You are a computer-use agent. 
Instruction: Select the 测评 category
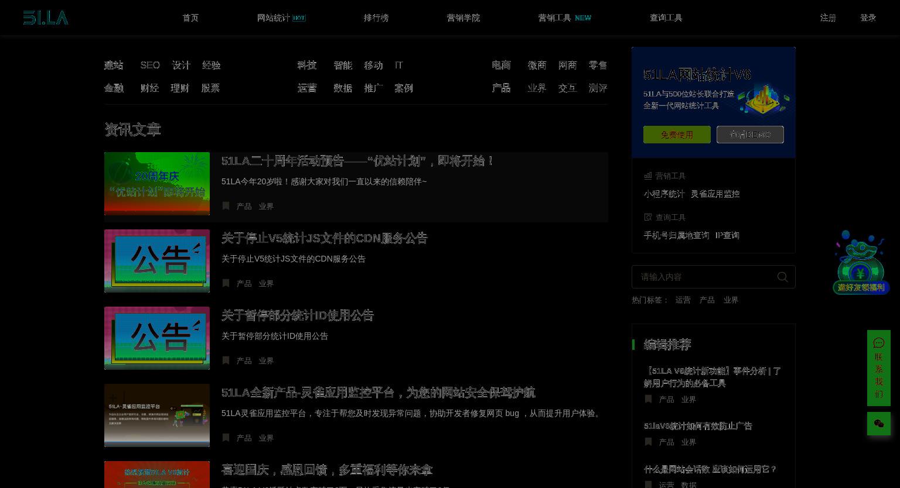point(598,88)
